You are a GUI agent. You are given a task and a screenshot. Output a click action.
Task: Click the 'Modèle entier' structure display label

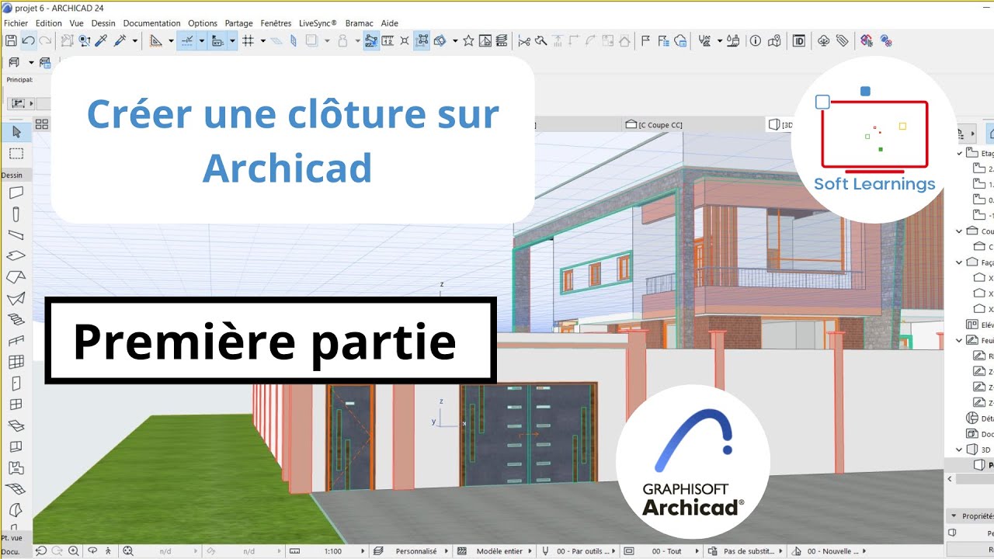[x=499, y=551]
